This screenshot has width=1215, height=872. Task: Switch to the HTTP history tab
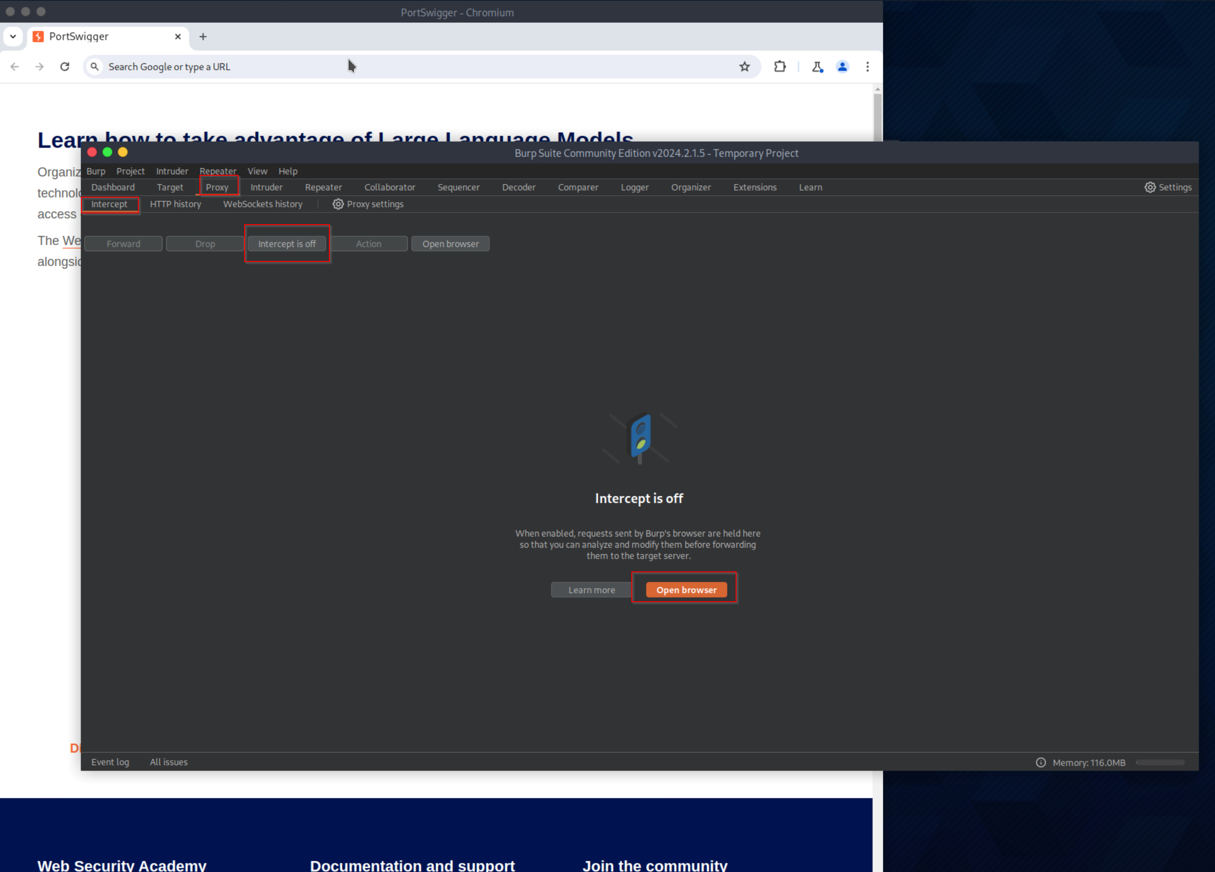[175, 204]
